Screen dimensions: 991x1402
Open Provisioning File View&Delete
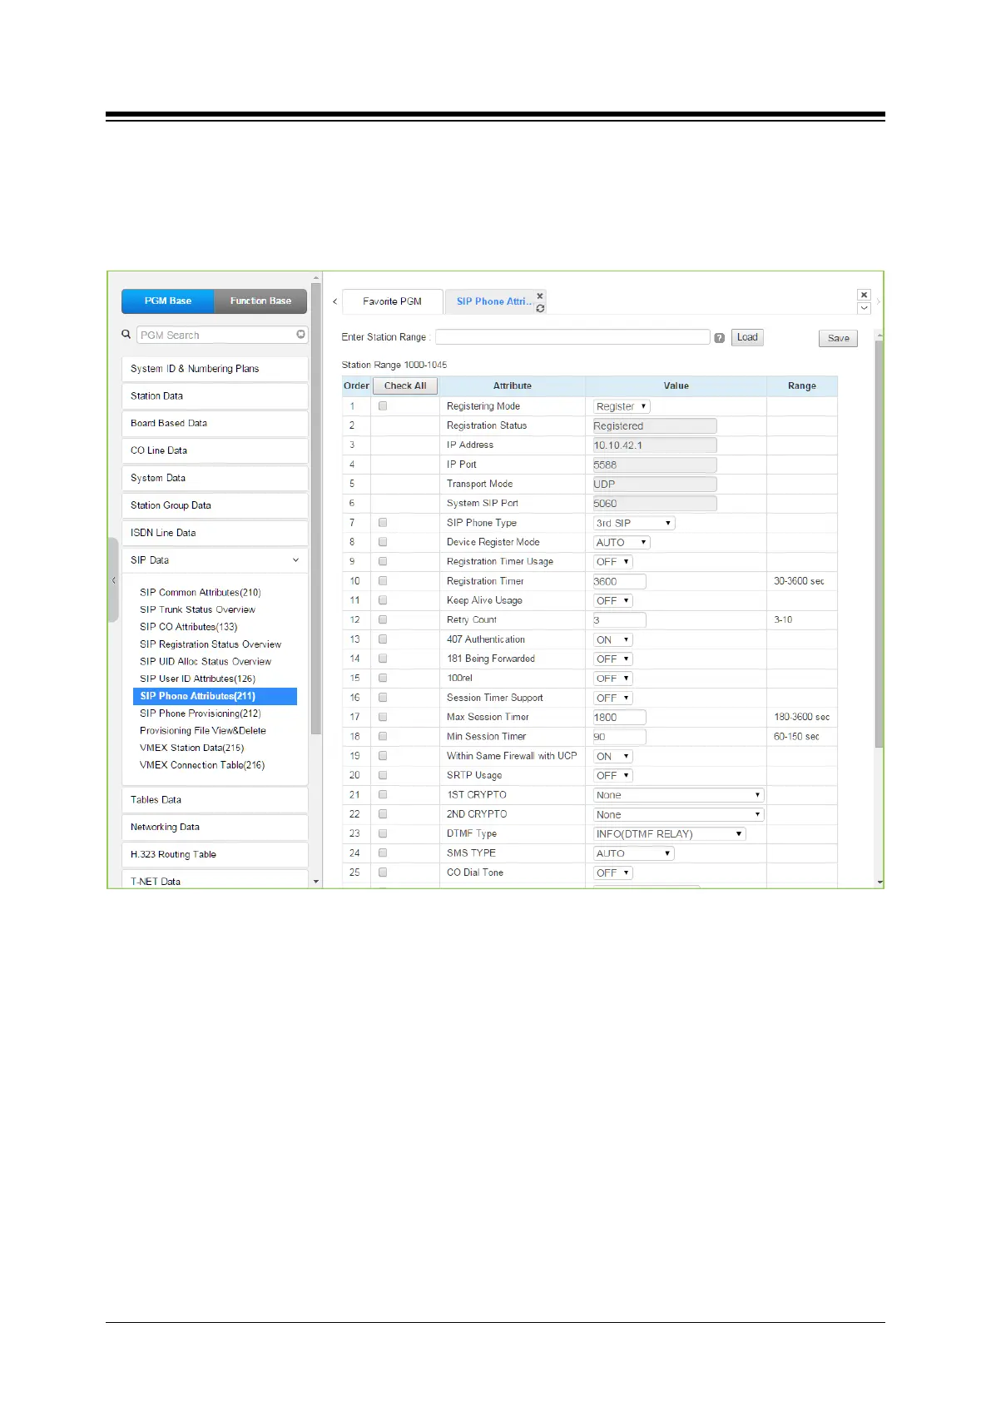(x=203, y=730)
